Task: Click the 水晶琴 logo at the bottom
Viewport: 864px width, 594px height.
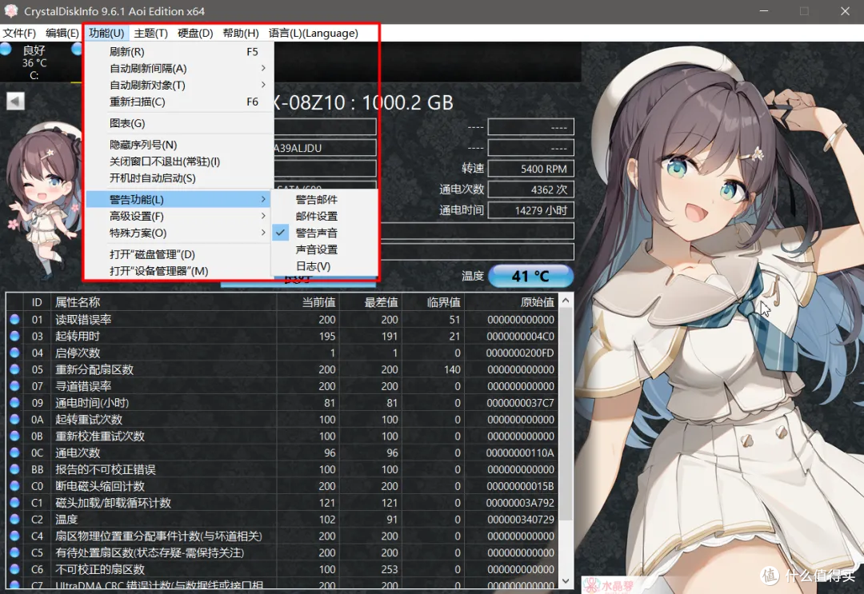Action: pyautogui.click(x=609, y=585)
